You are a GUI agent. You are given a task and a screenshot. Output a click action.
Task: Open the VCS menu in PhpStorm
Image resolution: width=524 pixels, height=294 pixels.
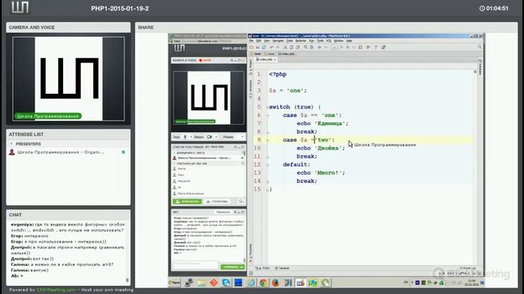(x=328, y=41)
